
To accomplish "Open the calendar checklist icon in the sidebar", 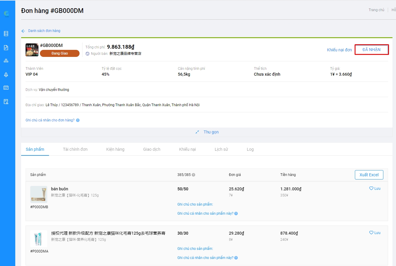I will pyautogui.click(x=6, y=88).
